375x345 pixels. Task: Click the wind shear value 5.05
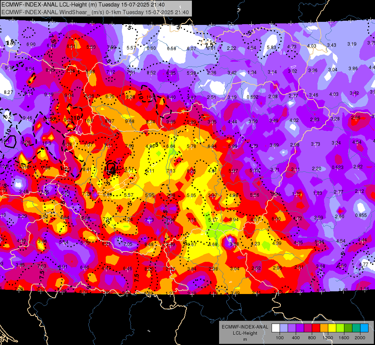point(191,195)
